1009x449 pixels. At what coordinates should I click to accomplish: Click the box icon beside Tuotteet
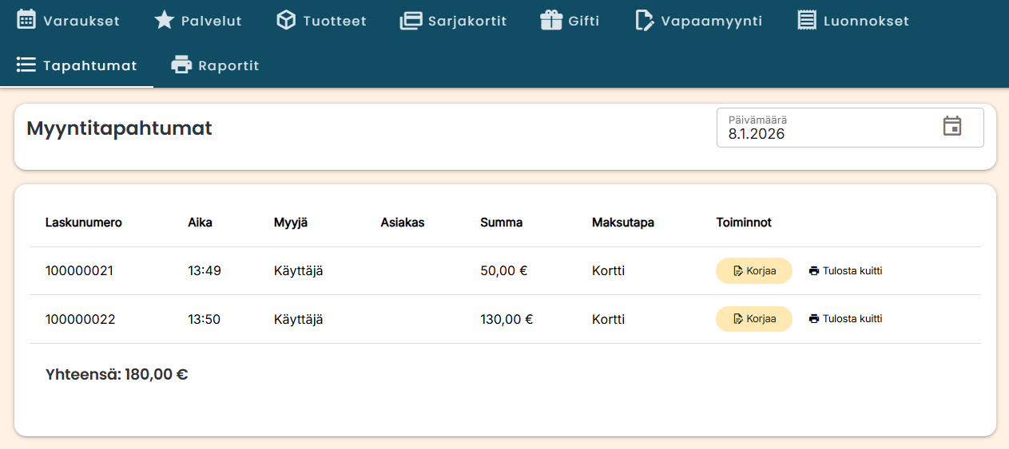(286, 21)
